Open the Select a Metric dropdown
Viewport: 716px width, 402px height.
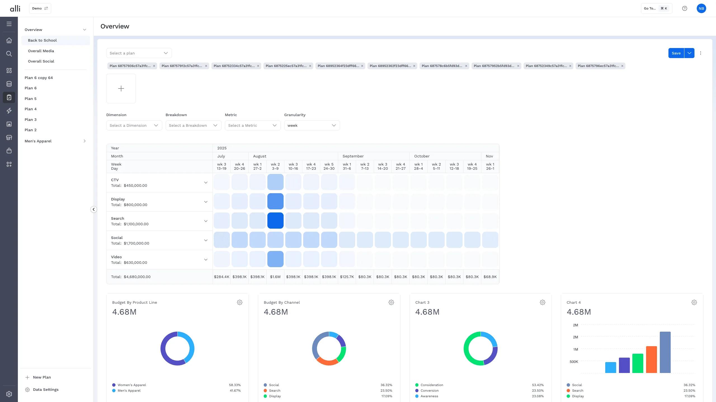(253, 125)
